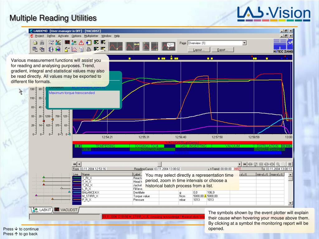Image resolution: width=319 pixels, height=239 pixels.
Task: Open the Multiplotter menu
Action: (91, 36)
